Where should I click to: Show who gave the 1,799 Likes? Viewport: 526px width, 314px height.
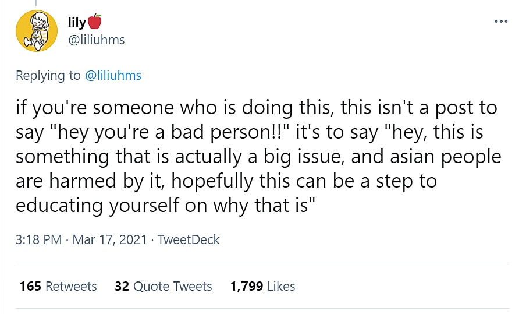click(263, 286)
